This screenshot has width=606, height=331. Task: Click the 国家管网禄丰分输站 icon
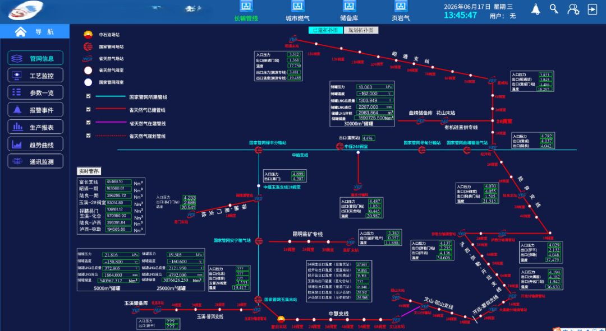(x=259, y=150)
